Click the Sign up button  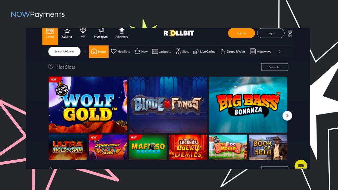(x=241, y=33)
